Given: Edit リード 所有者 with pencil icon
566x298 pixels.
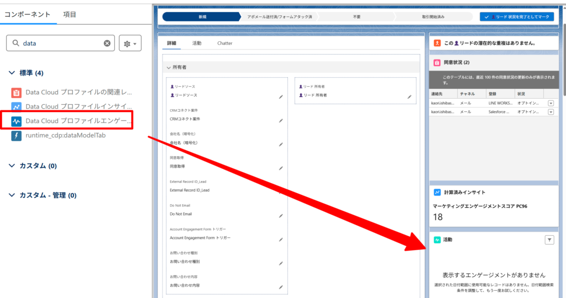Looking at the screenshot, I should (x=410, y=97).
